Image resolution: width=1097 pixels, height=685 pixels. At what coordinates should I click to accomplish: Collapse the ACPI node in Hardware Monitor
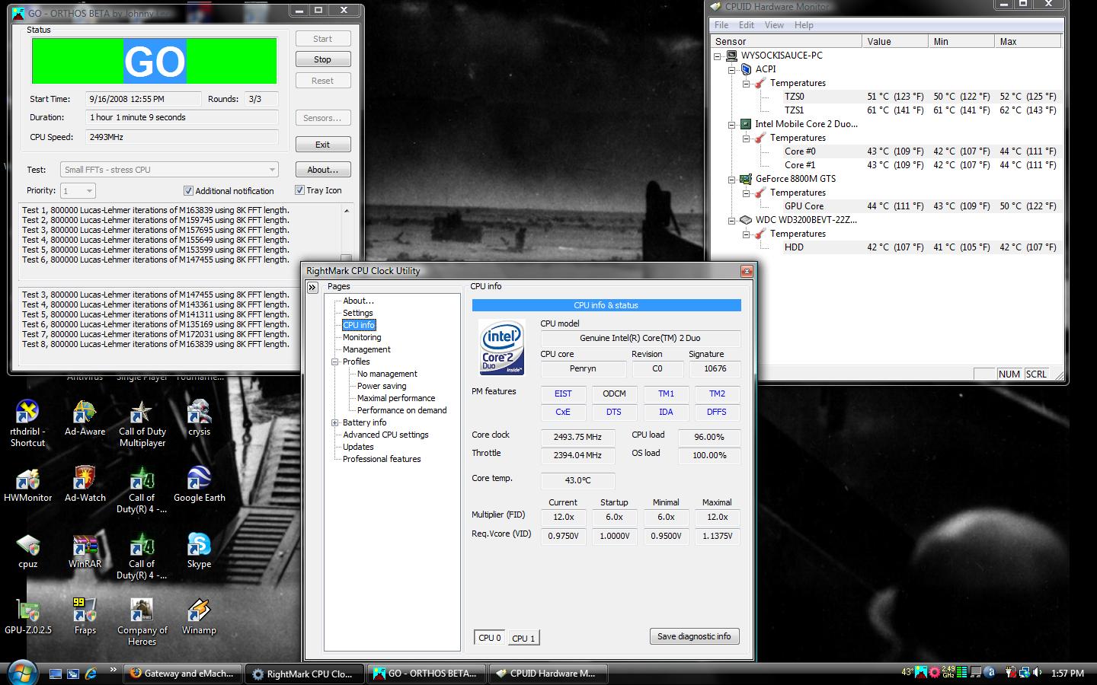coord(731,69)
